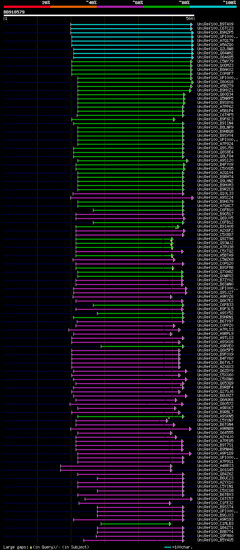Select hit label UniRef100_Q9ZT96
Viewport: 240px width, 550px height.
215,239
